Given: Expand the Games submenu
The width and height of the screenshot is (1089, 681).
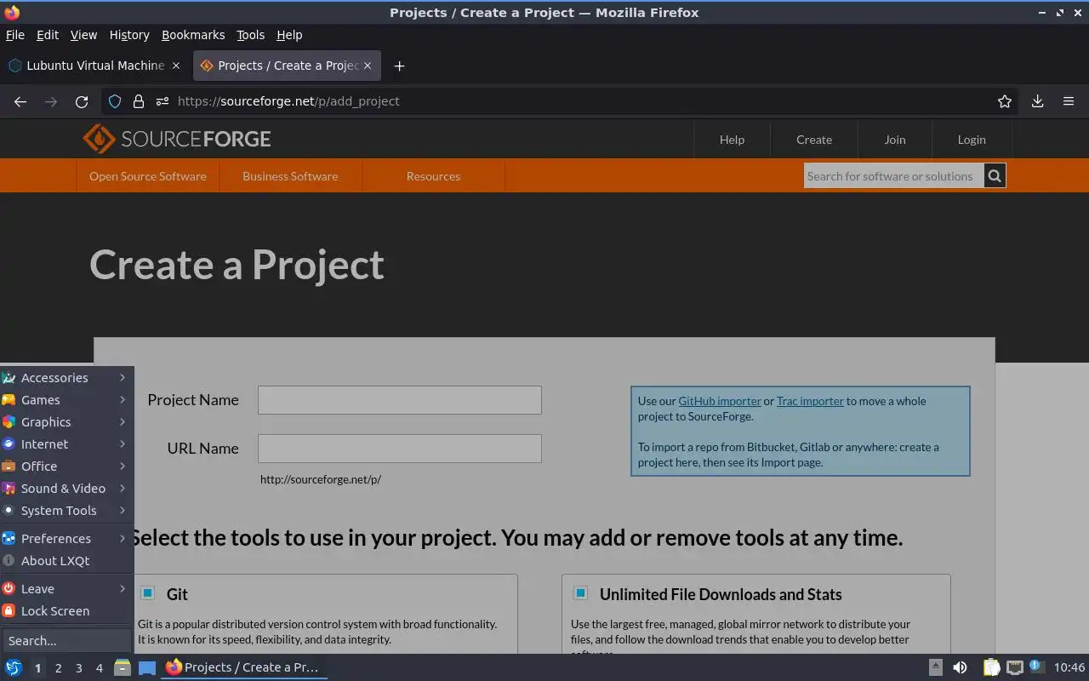Looking at the screenshot, I should [x=66, y=399].
